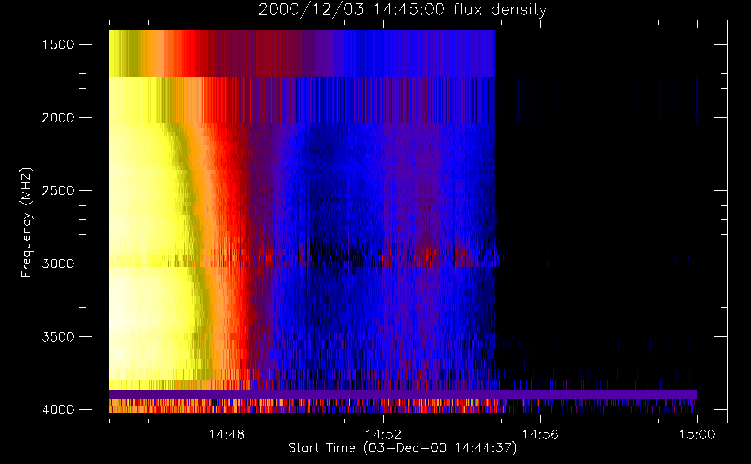This screenshot has height=464, width=751.
Task: Click the 1500 frequency tick label
Action: tap(58, 45)
